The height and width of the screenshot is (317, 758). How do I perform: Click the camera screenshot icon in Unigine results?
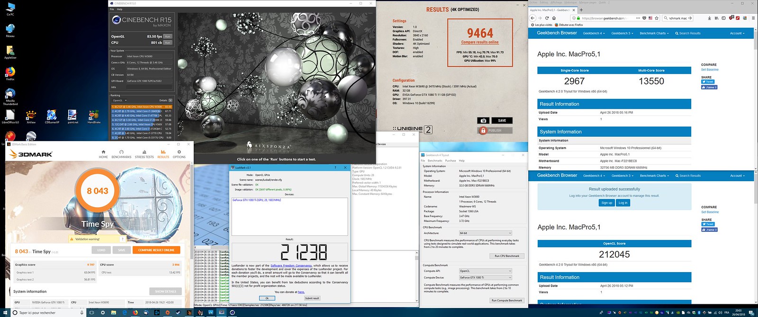coord(483,121)
